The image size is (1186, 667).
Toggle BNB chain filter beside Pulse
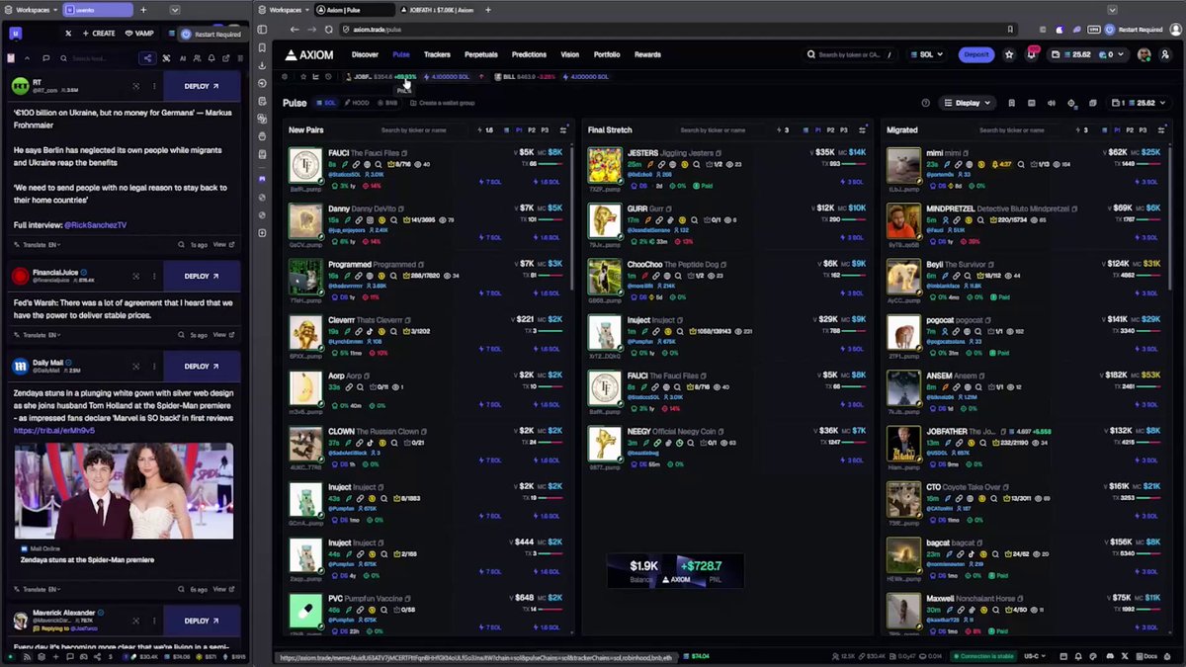[x=387, y=103]
